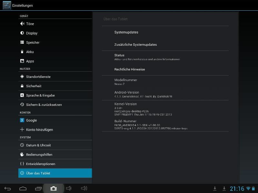Select the Google account entry
Image resolution: width=258 pixels, height=193 pixels.
pos(55,120)
